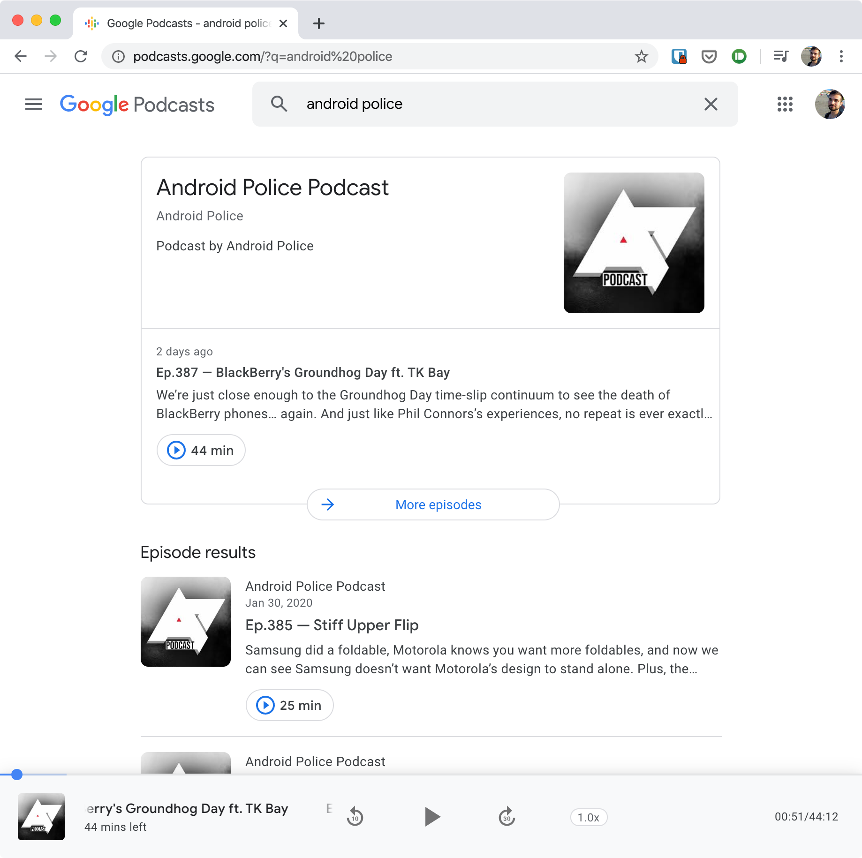This screenshot has width=862, height=858.
Task: Change playback speed via 1.0x control
Action: [588, 817]
